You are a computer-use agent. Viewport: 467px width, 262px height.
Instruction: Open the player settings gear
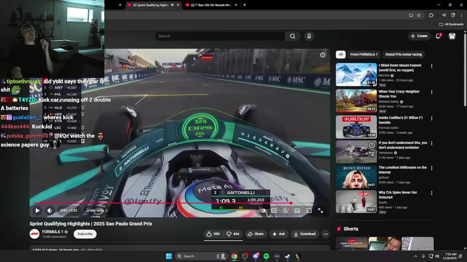point(286,210)
